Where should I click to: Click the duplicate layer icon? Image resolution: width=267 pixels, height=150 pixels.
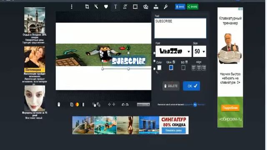coord(72,105)
